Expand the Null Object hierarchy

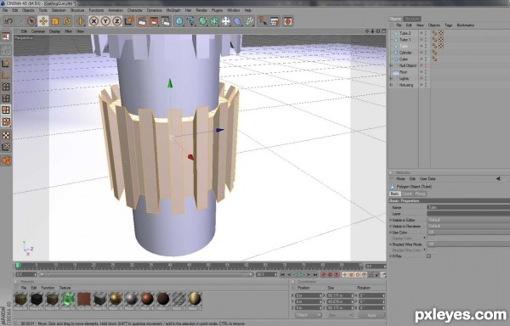coord(391,65)
